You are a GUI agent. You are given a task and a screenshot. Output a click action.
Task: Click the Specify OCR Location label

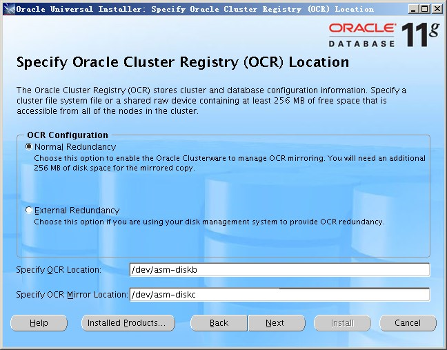[59, 270]
